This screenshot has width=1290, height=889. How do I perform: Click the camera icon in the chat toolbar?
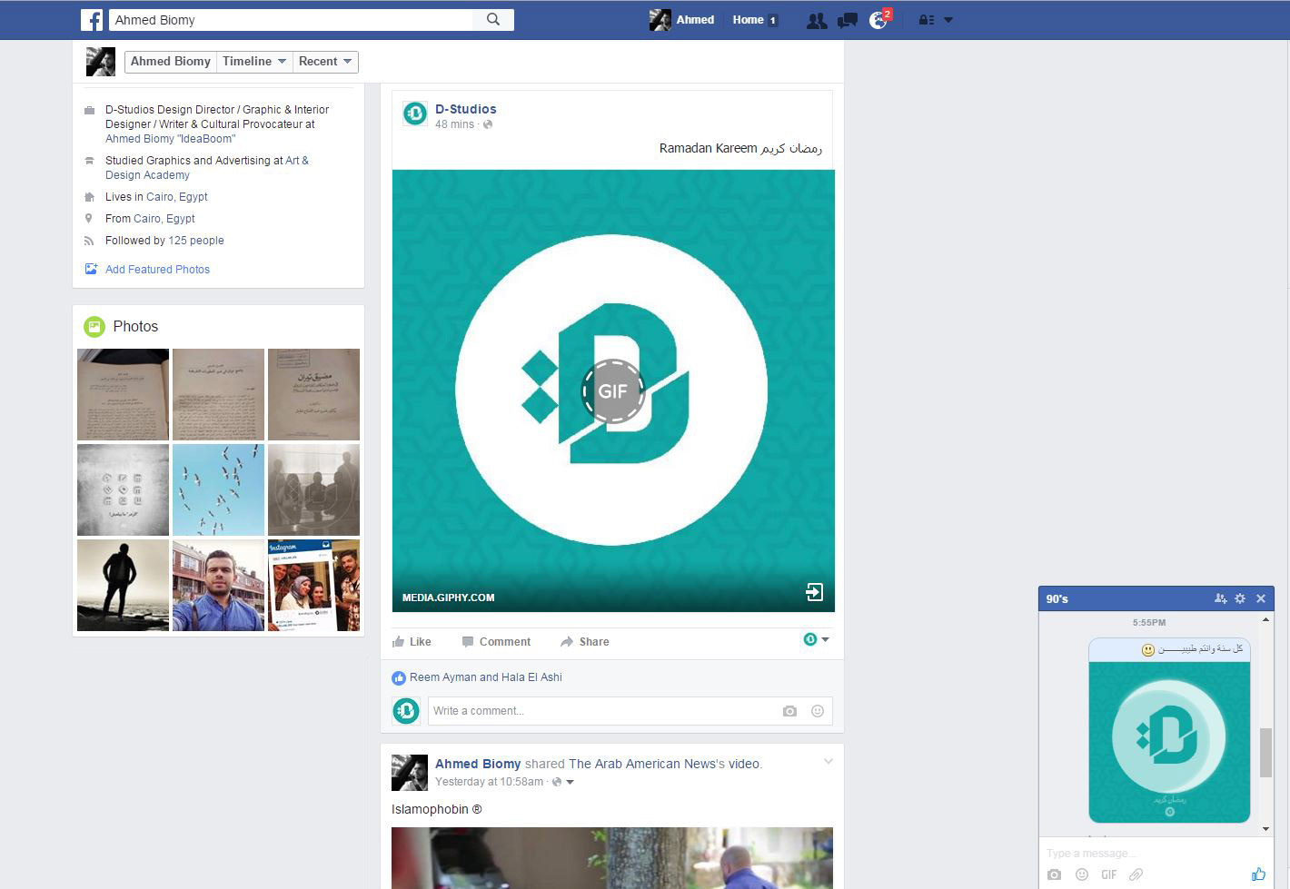(x=1054, y=874)
